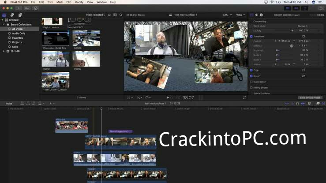The image size is (326, 183).
Task: Enable the Rolling Shutter checkbox
Action: 251,88
